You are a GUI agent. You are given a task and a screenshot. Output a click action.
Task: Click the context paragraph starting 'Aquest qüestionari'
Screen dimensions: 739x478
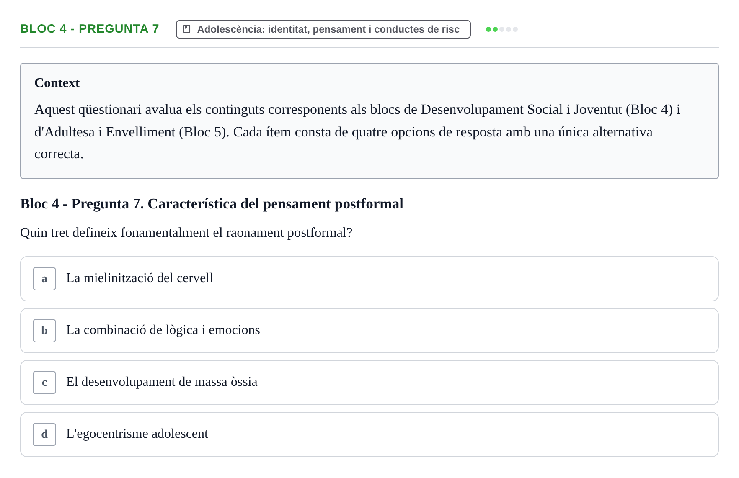(x=357, y=131)
